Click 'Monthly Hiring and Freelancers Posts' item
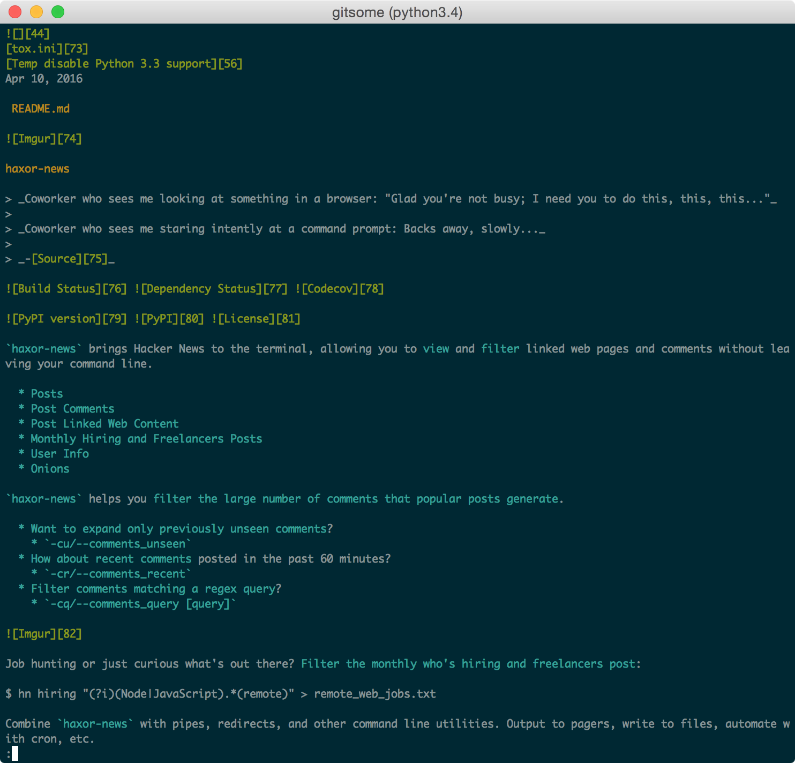Screen dimensions: 795x763 [147, 439]
